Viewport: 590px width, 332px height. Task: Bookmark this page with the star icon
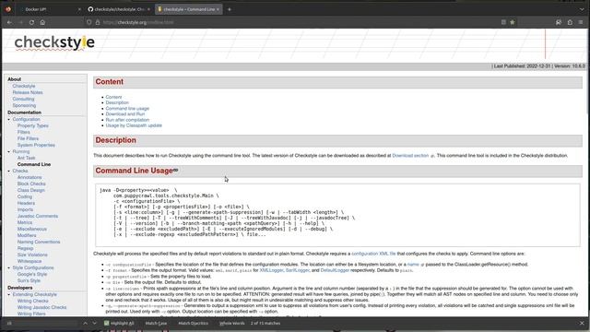click(513, 22)
